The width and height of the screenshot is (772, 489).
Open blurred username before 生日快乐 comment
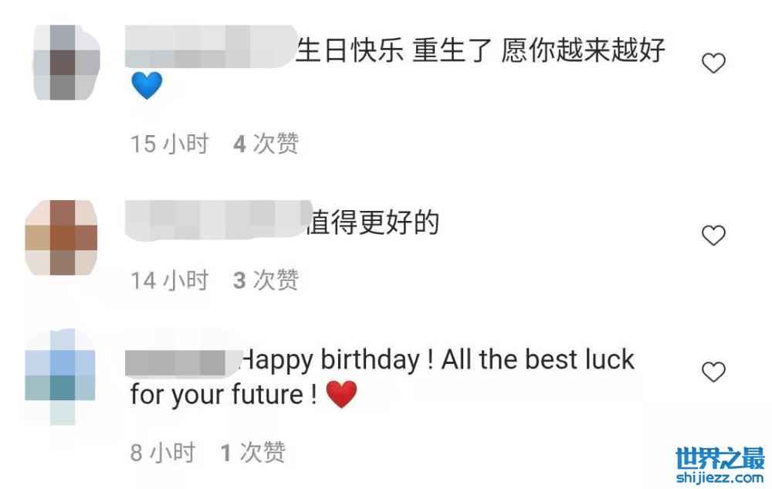point(211,46)
